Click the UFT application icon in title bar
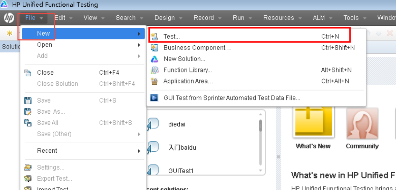403x190 pixels. [x=5, y=5]
